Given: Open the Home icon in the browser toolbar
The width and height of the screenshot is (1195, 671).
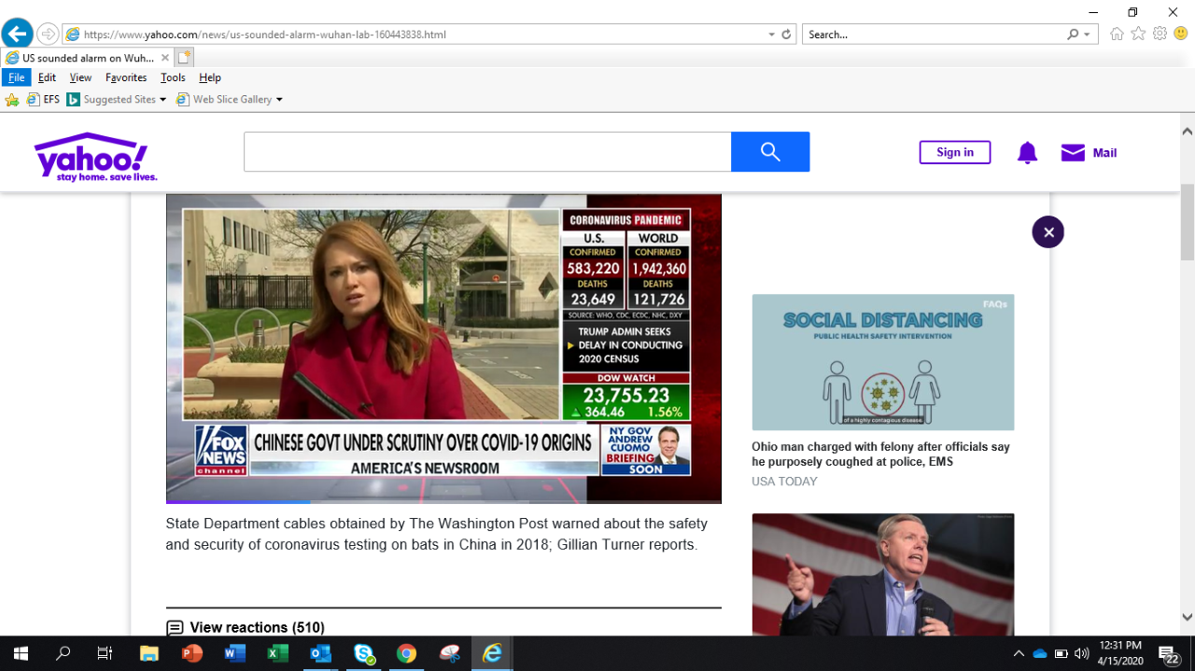Looking at the screenshot, I should tap(1117, 35).
